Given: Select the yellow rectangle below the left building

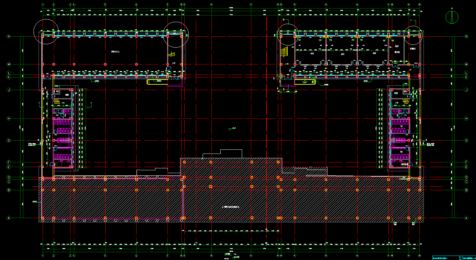Looking at the screenshot, I should (157, 82).
